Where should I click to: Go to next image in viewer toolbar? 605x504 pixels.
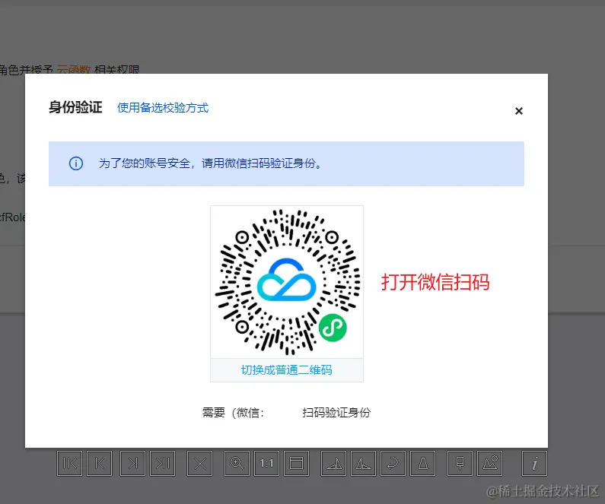pos(132,463)
